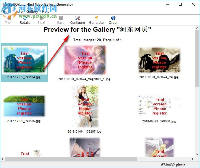Select the 2018-01-04_132207.jpg portrait thumbnail

click(85, 106)
